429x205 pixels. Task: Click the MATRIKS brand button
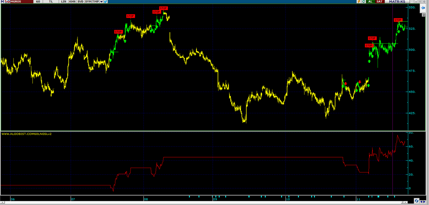click(397, 1)
